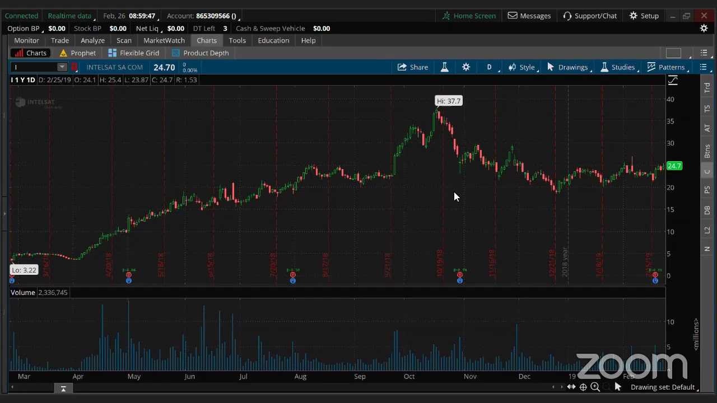This screenshot has height=403, width=717.
Task: Open the PS sidebar tab
Action: click(x=707, y=190)
